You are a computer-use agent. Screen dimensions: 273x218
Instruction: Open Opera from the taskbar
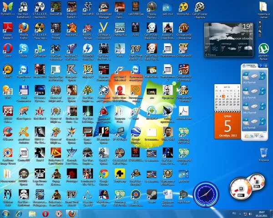pyautogui.click(x=45, y=213)
